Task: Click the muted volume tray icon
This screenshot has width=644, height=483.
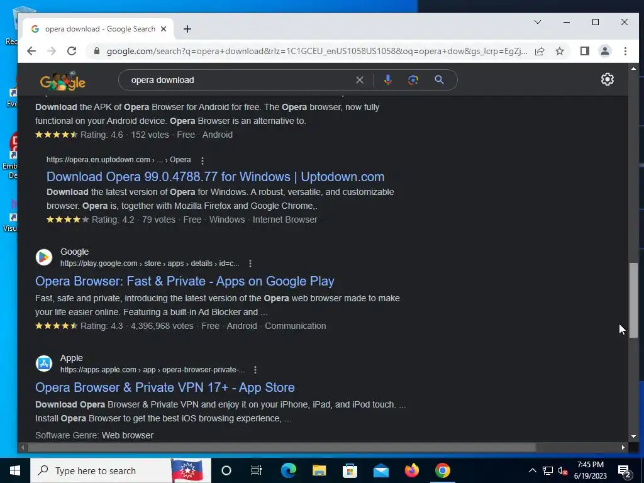Action: tap(562, 470)
